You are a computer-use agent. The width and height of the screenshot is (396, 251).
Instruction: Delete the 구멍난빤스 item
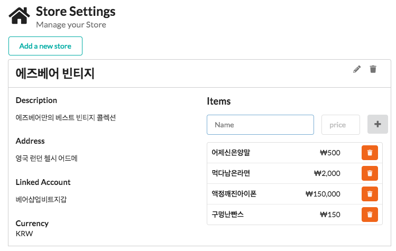370,215
